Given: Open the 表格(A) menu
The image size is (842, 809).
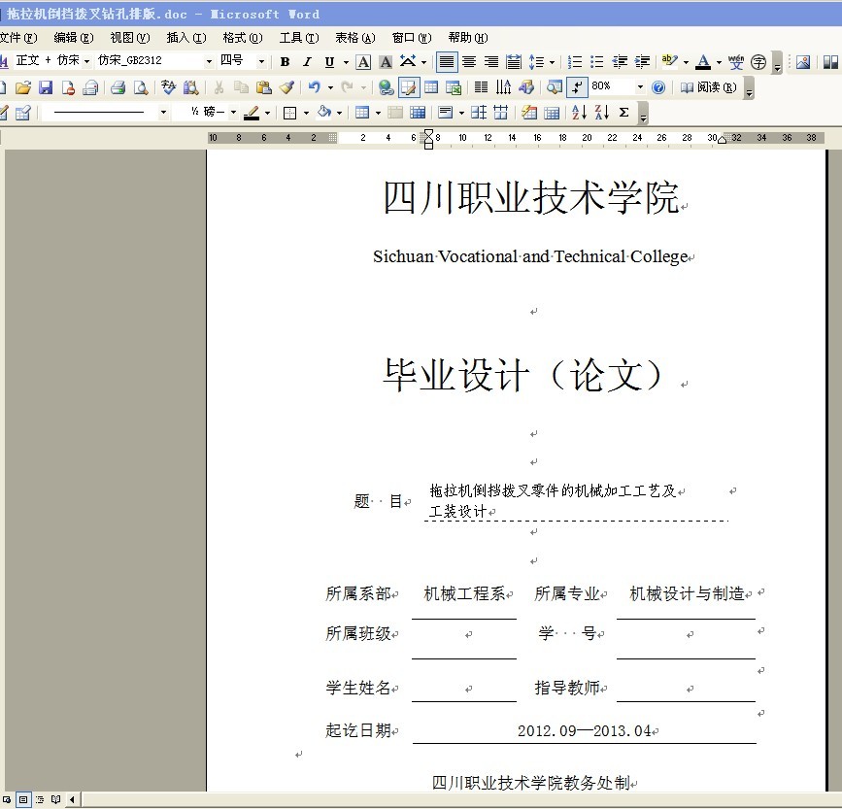Looking at the screenshot, I should [x=355, y=38].
